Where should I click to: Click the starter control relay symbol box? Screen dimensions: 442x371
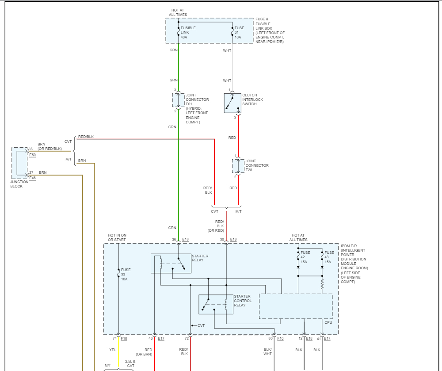click(x=216, y=305)
